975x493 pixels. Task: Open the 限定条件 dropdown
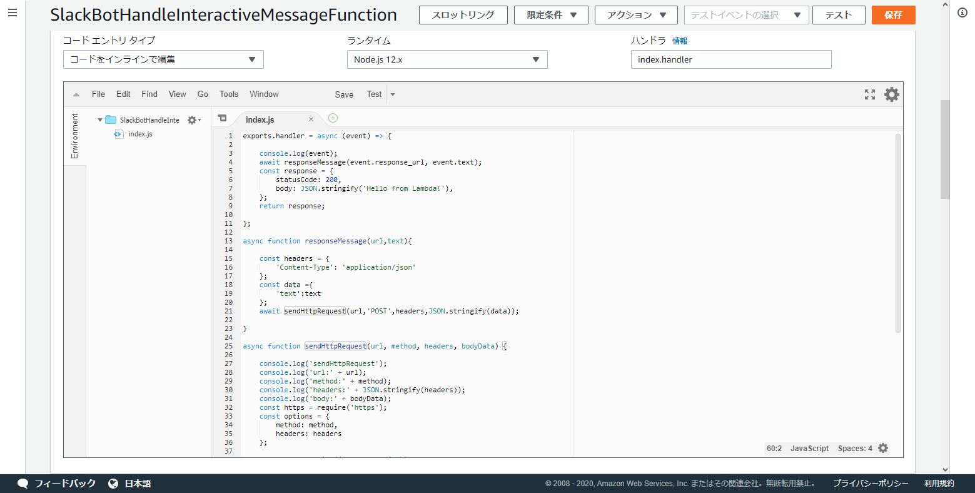551,15
